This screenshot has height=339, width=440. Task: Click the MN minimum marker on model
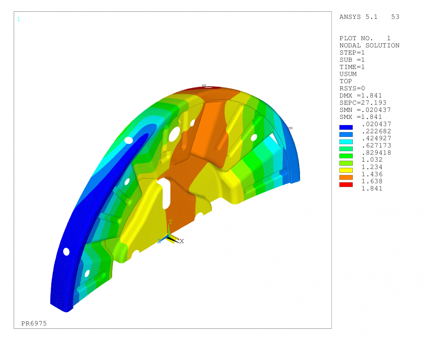(x=290, y=128)
